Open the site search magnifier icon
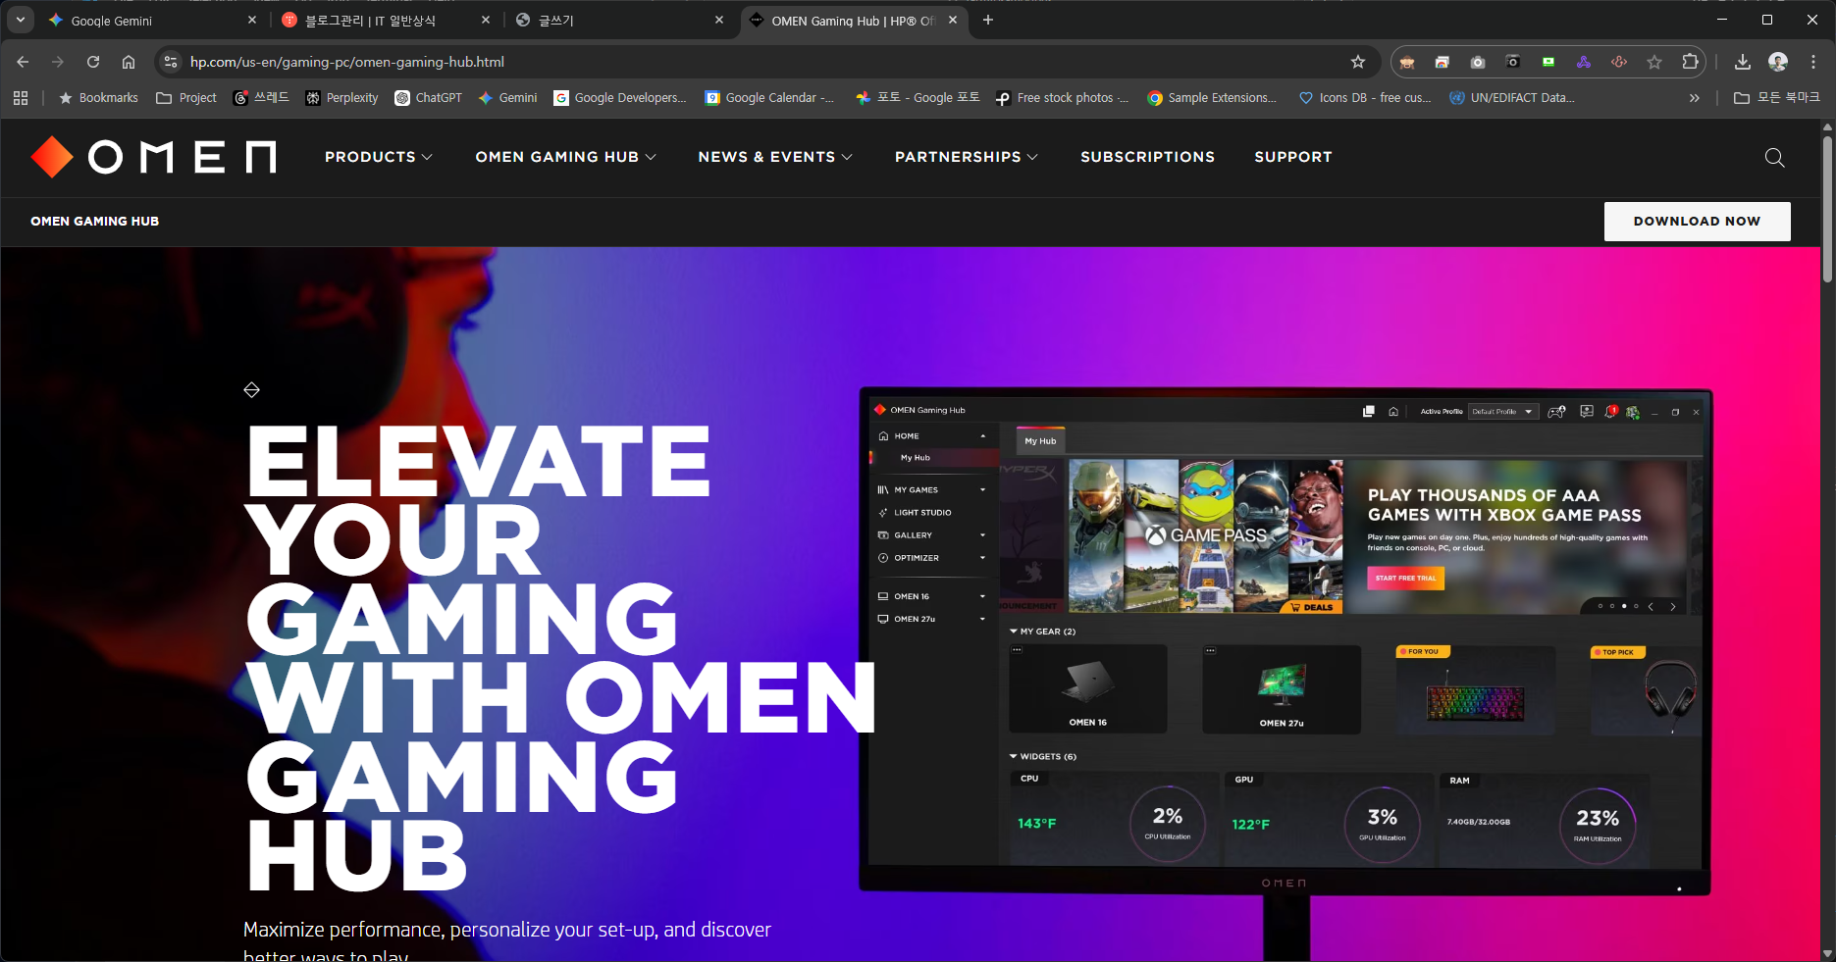1836x962 pixels. (x=1774, y=158)
